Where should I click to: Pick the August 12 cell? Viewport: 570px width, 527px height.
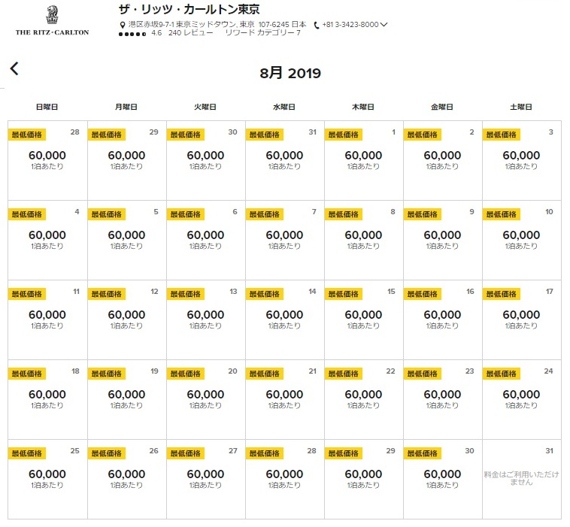point(127,320)
